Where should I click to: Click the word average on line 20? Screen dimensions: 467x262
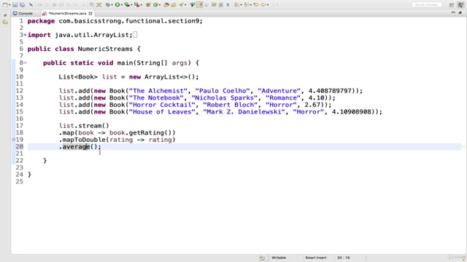76,147
